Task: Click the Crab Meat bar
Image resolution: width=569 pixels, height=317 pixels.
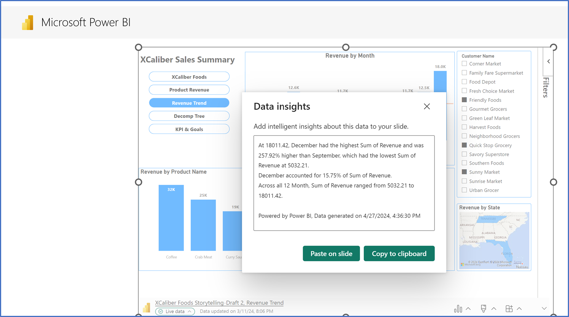Action: pyautogui.click(x=203, y=225)
